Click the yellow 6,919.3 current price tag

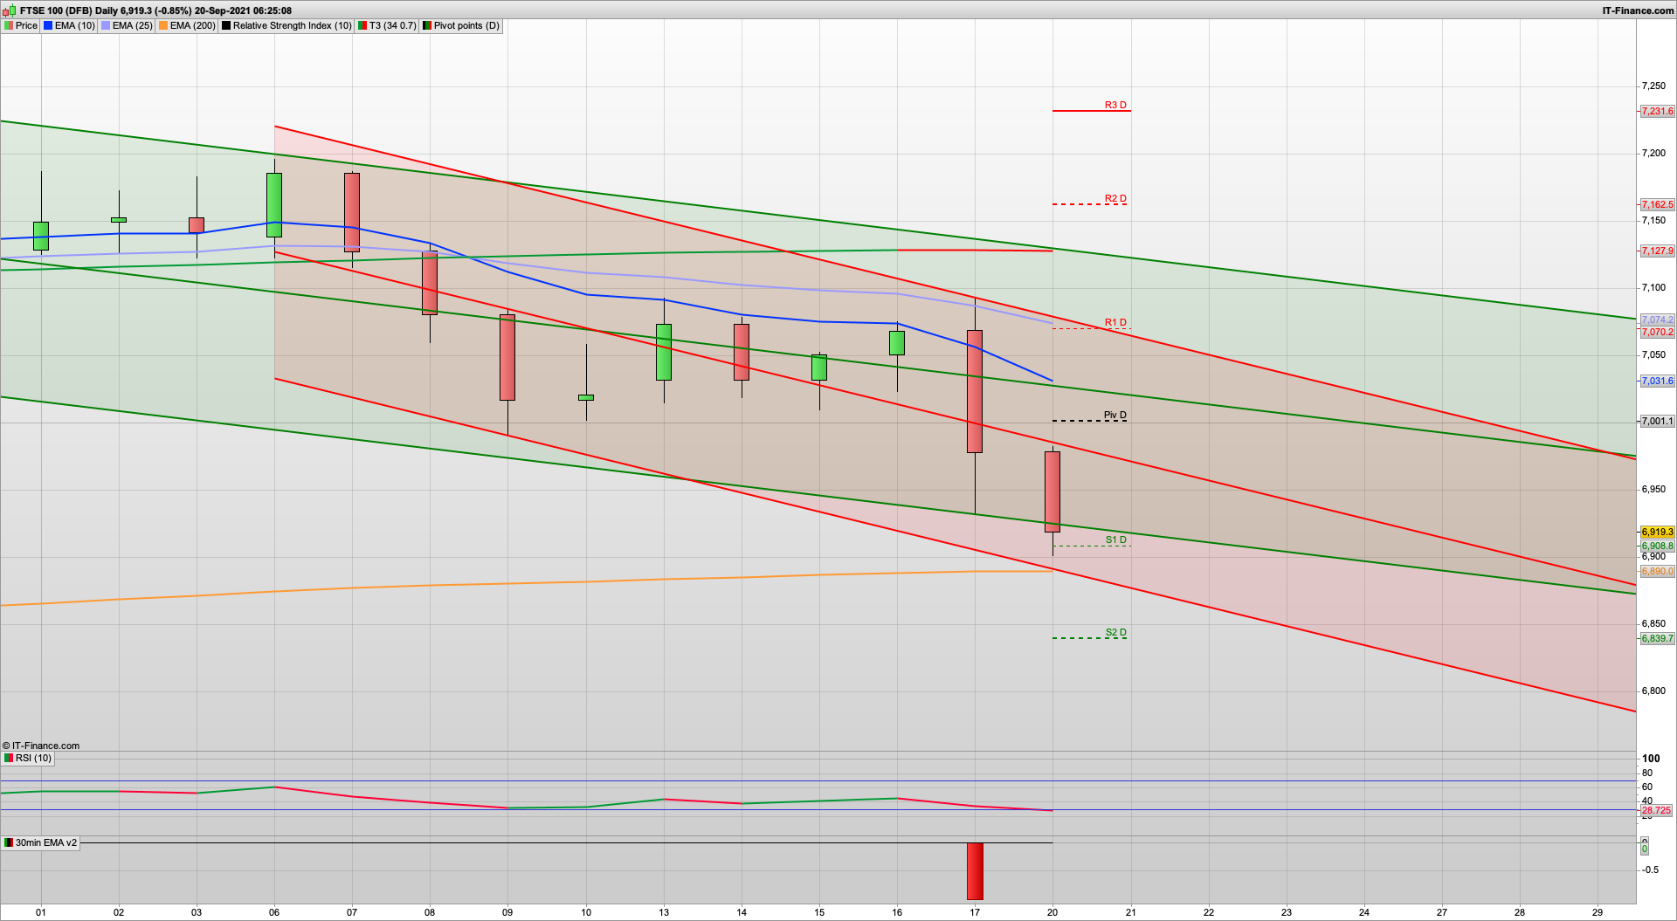click(1657, 533)
